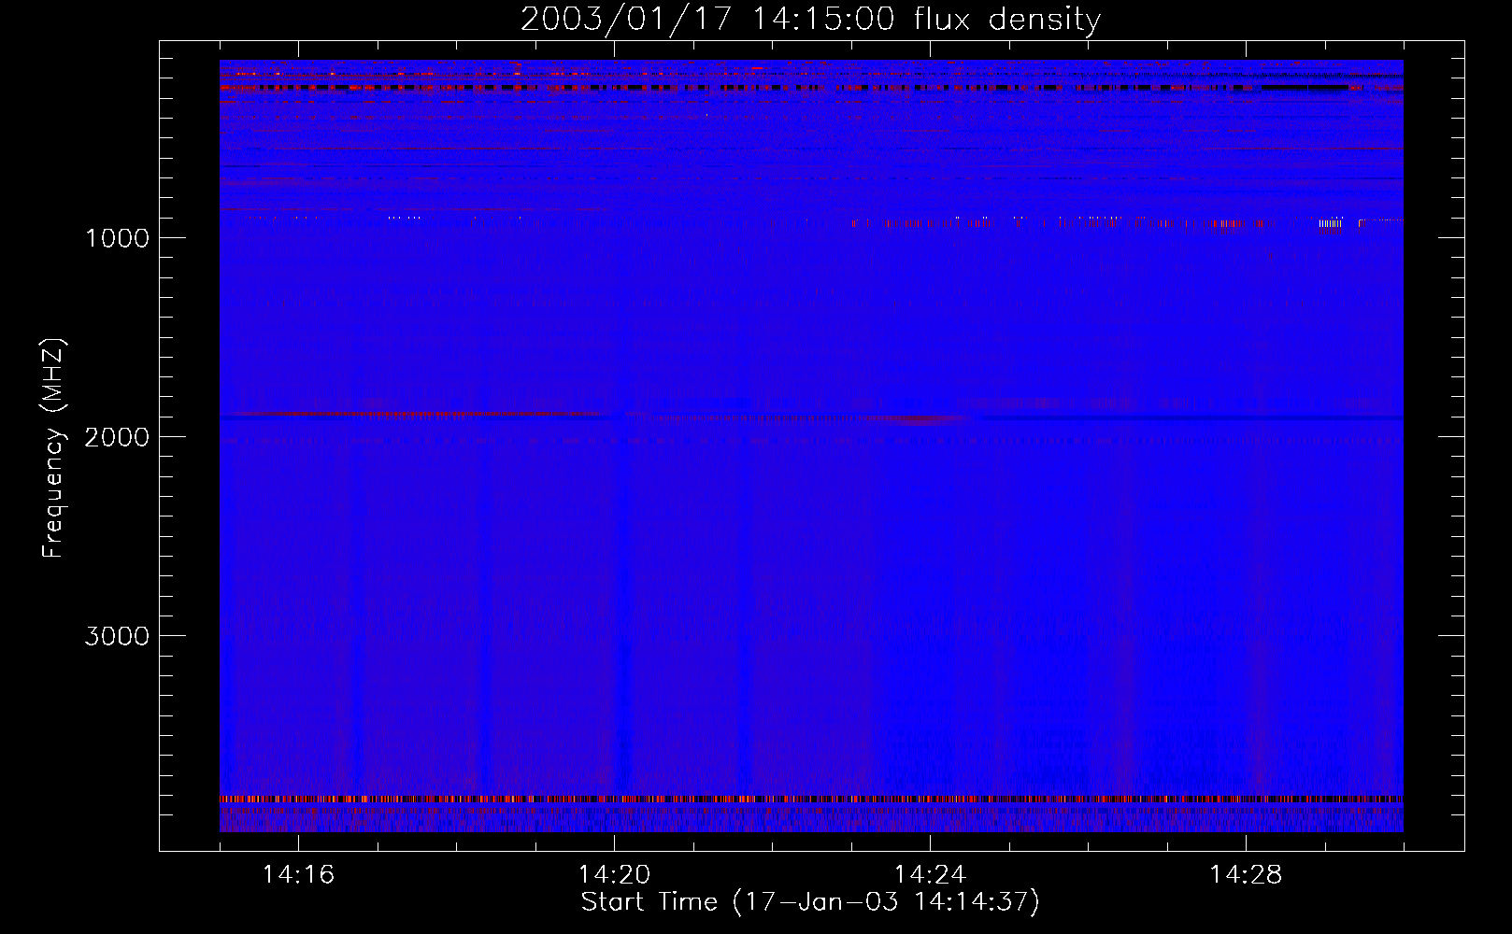The height and width of the screenshot is (934, 1512).
Task: Click the 14:20 time axis label
Action: click(x=614, y=875)
